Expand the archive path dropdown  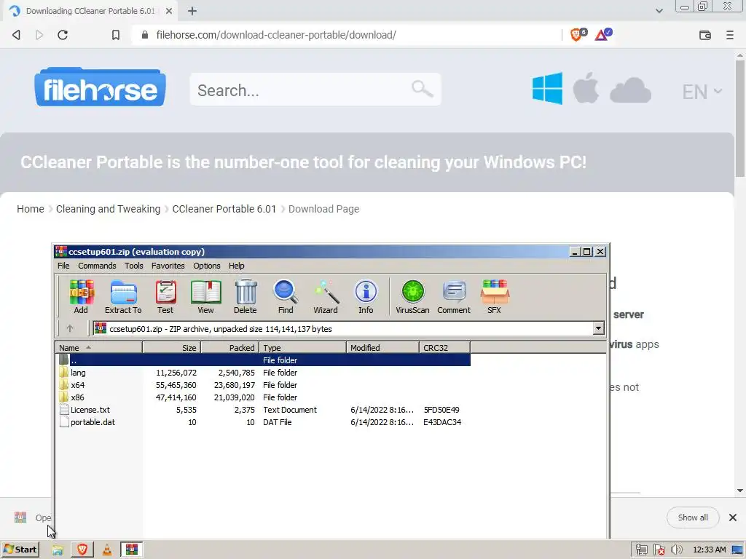click(x=599, y=328)
